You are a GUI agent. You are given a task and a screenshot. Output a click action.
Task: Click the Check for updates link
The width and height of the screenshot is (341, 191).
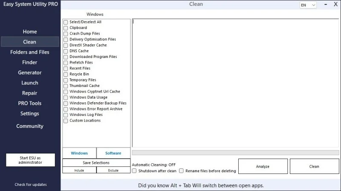pyautogui.click(x=31, y=185)
